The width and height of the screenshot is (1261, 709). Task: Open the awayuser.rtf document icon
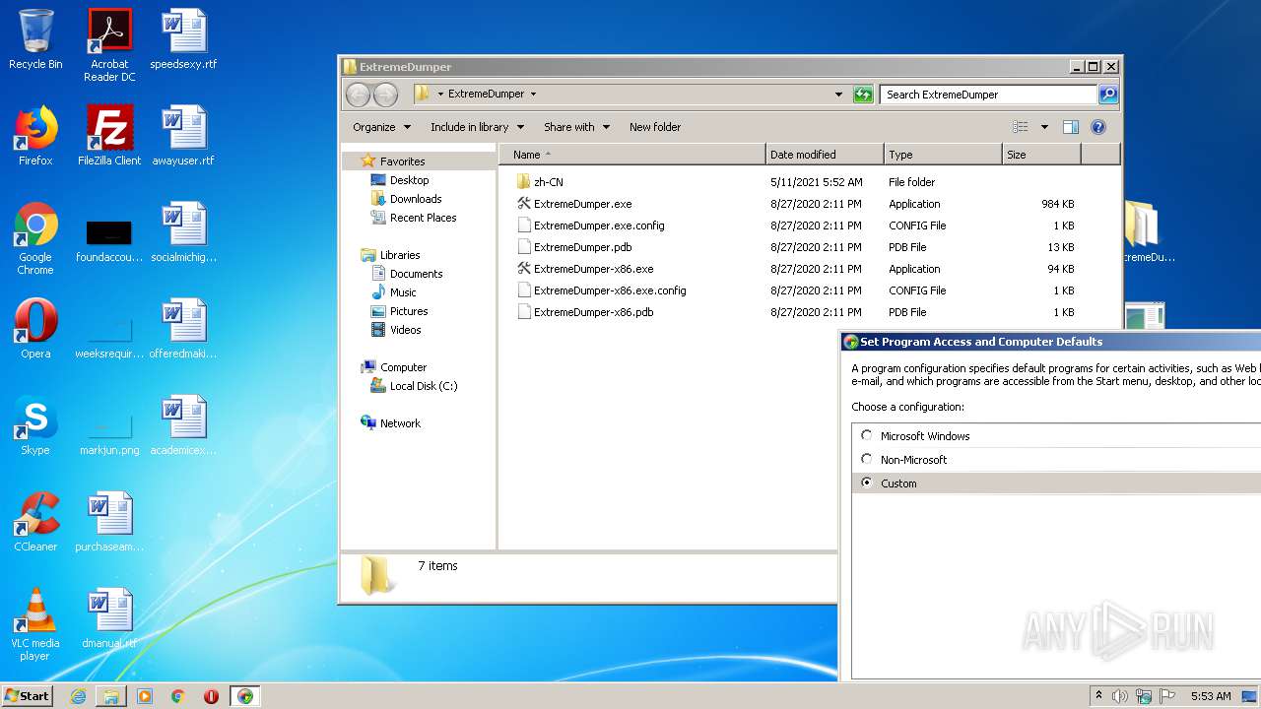pos(183,136)
